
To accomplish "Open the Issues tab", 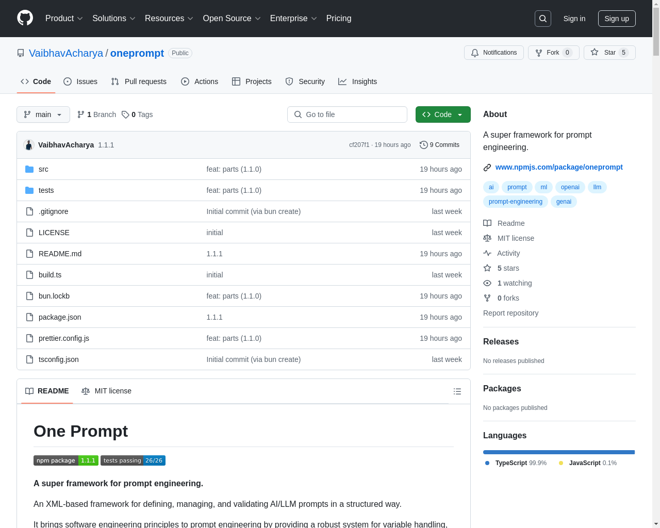I will [80, 81].
